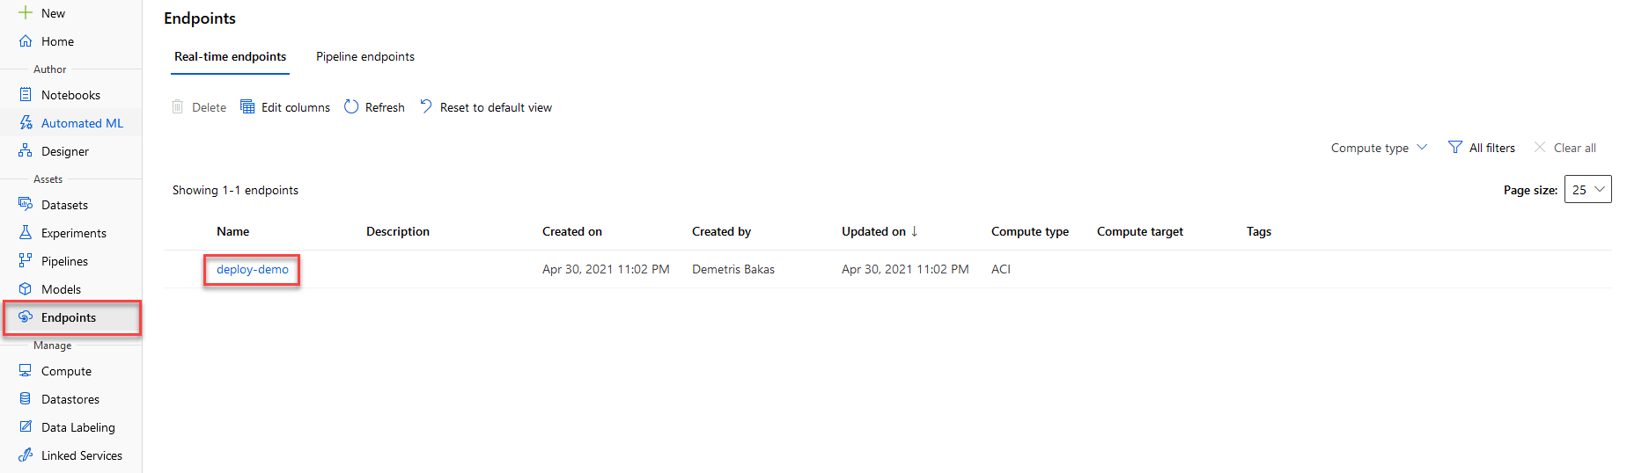Navigate to Data Labeling

pyautogui.click(x=71, y=427)
